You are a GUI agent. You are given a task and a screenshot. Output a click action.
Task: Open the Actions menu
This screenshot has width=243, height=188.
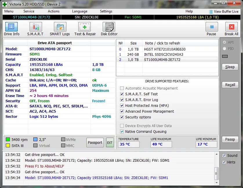pyautogui.click(x=54, y=11)
